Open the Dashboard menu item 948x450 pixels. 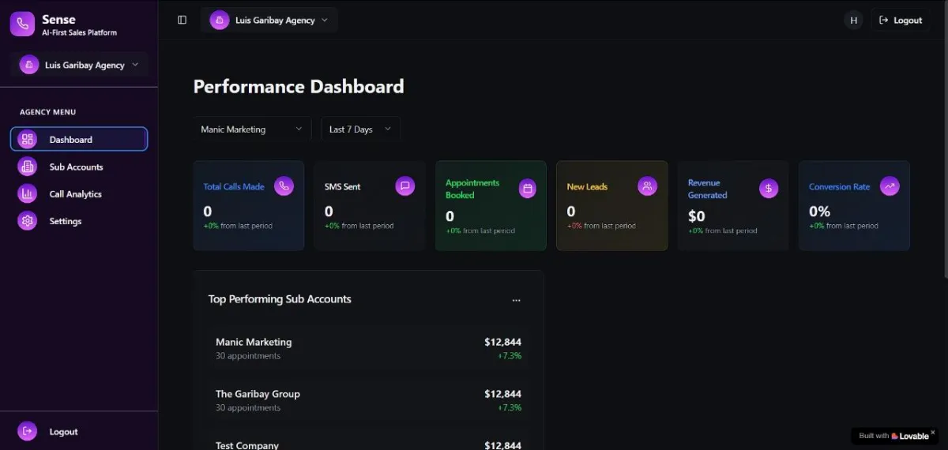tap(79, 140)
